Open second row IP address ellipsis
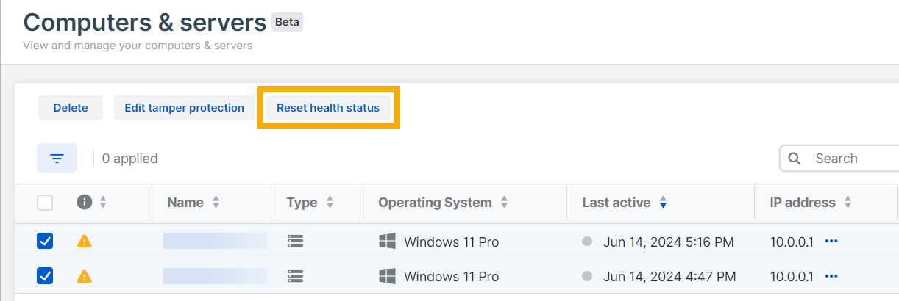The image size is (899, 301). coord(831,276)
